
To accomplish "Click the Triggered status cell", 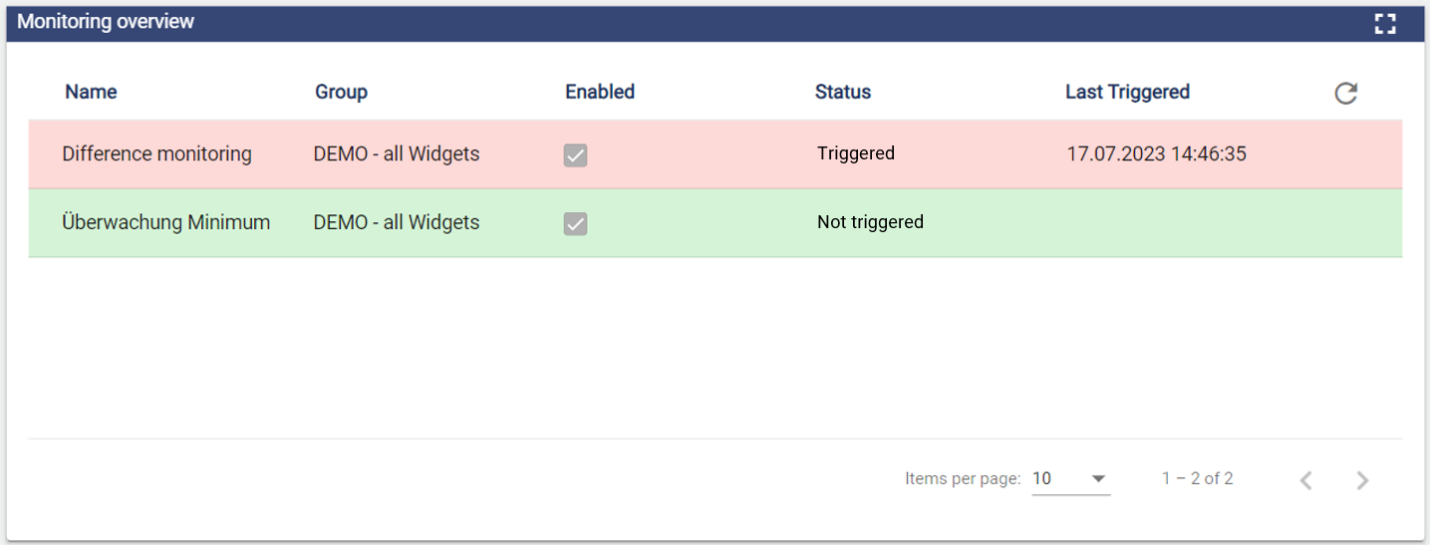I will 855,153.
